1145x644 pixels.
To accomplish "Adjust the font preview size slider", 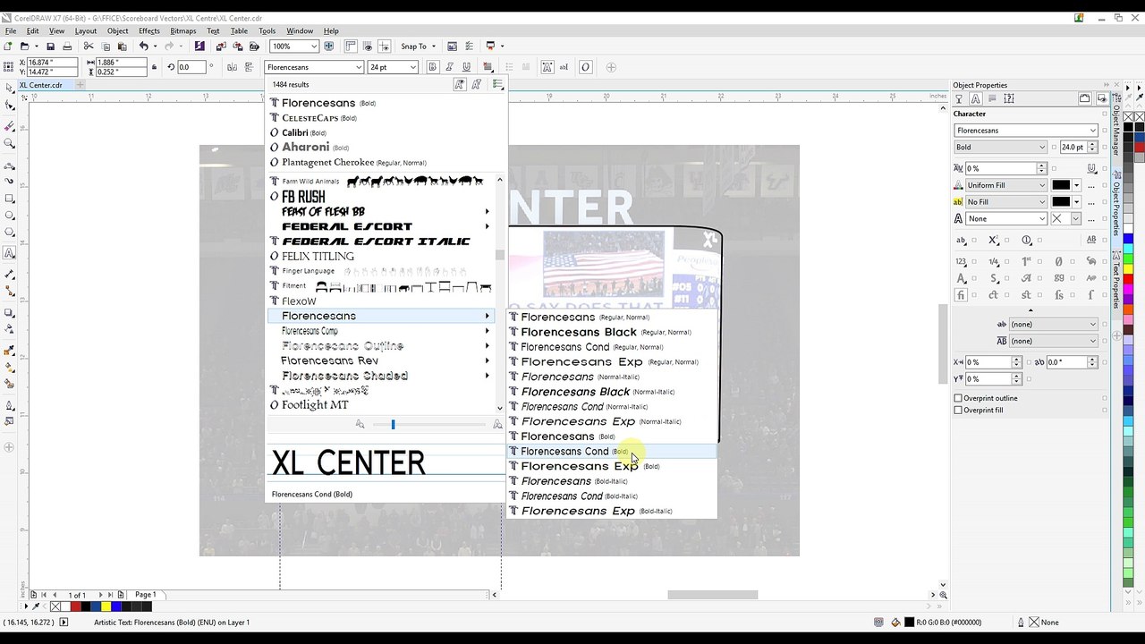I will (393, 425).
